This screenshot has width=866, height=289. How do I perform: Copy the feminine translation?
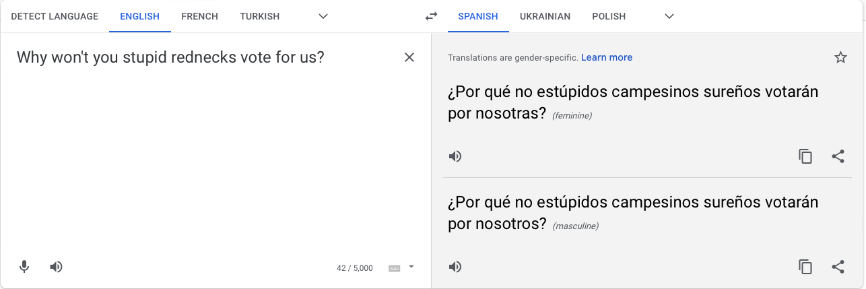click(805, 156)
